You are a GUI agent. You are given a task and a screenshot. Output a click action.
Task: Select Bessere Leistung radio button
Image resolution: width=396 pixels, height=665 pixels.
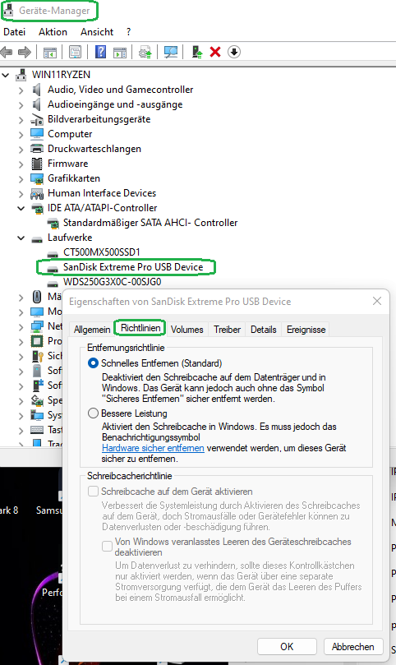point(93,413)
